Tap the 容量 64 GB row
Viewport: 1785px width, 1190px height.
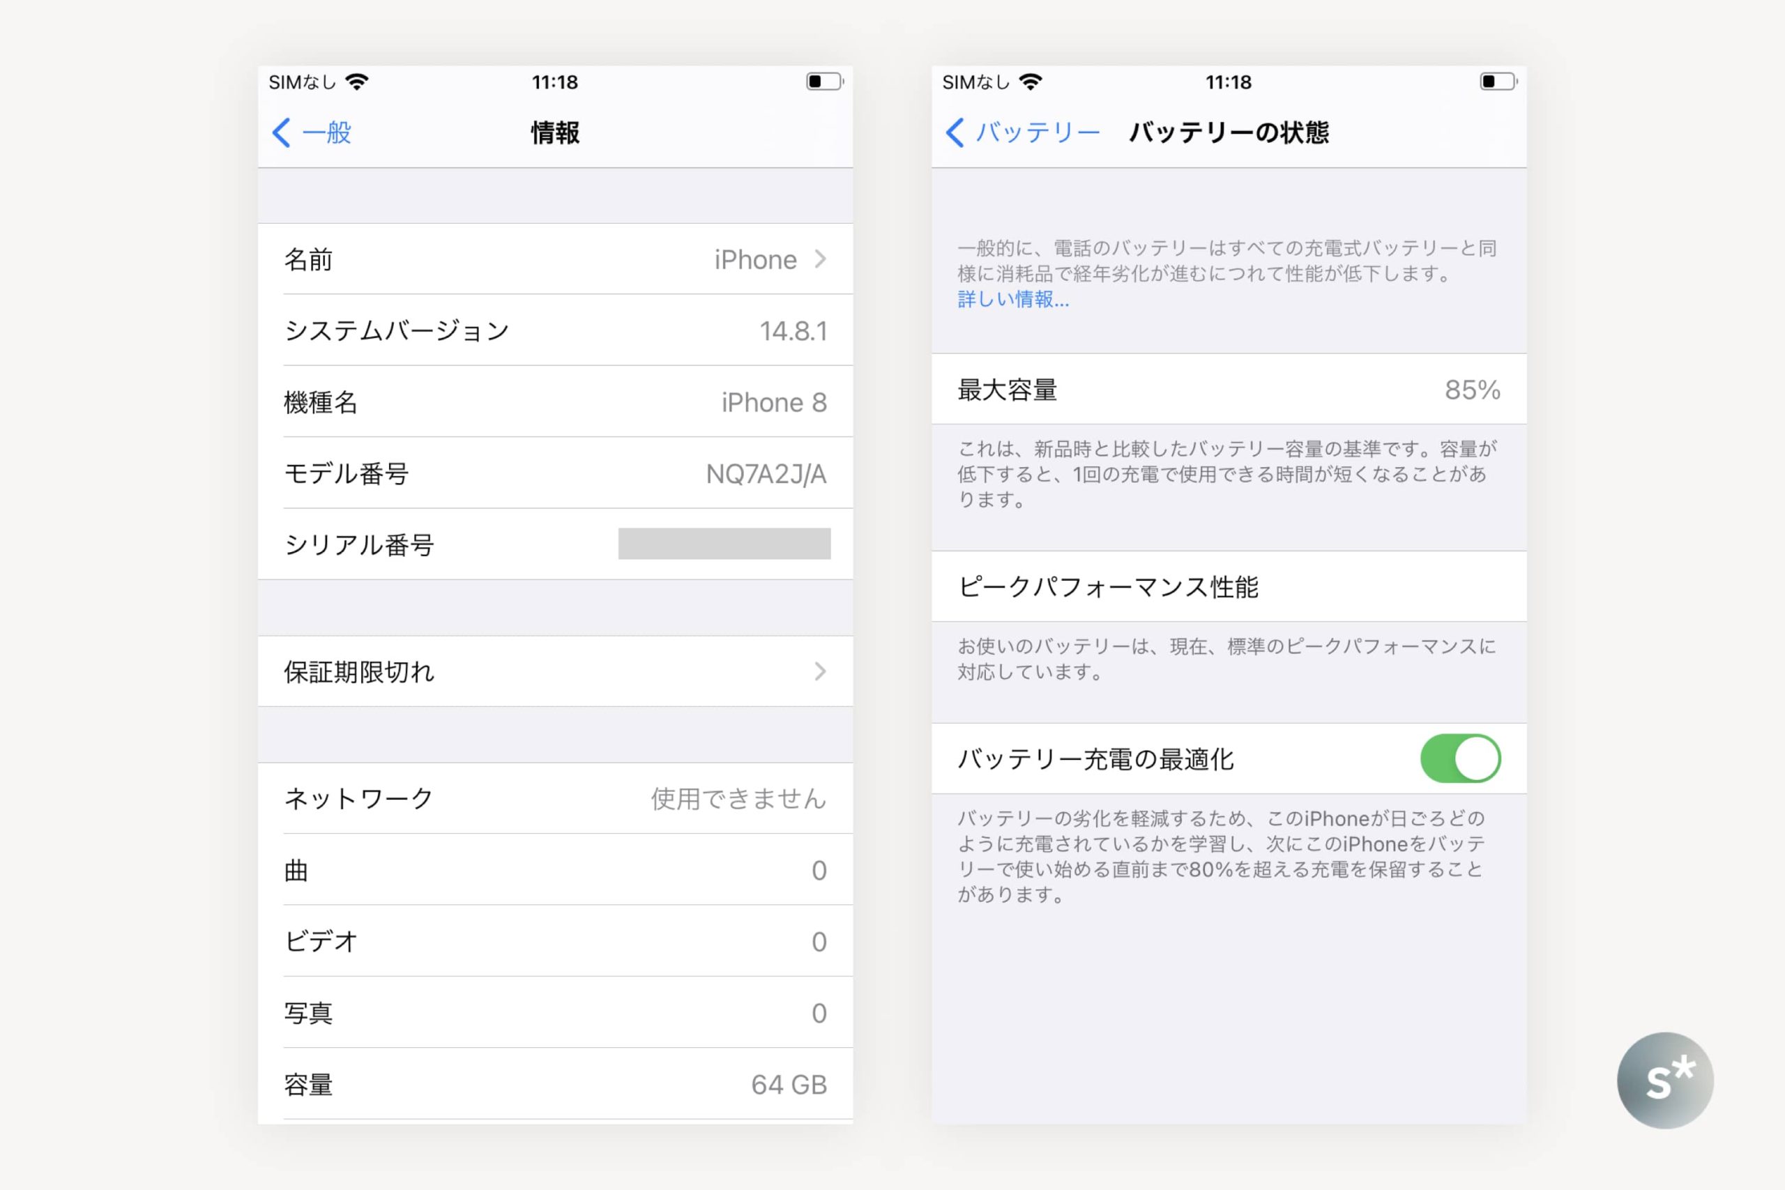coord(556,1085)
